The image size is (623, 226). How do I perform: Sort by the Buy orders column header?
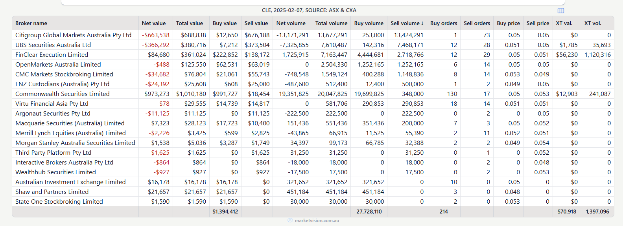pos(444,23)
